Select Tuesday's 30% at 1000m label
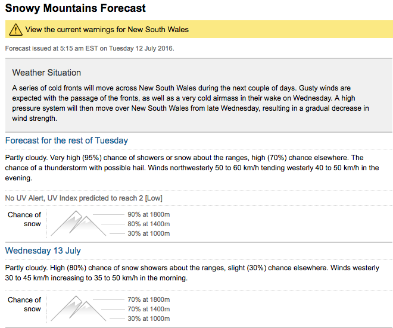The width and height of the screenshot is (393, 328). pos(149,233)
